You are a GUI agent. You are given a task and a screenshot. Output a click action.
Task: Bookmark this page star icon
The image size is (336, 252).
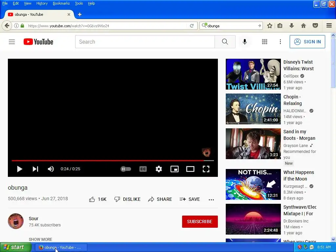(x=270, y=26)
